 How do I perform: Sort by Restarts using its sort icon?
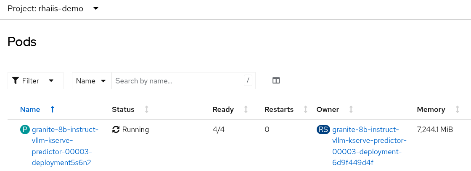coord(306,109)
